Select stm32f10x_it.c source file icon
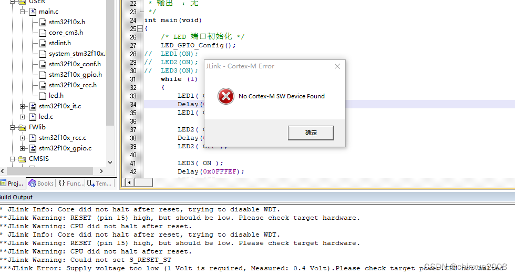The image size is (515, 275). pyautogui.click(x=33, y=106)
